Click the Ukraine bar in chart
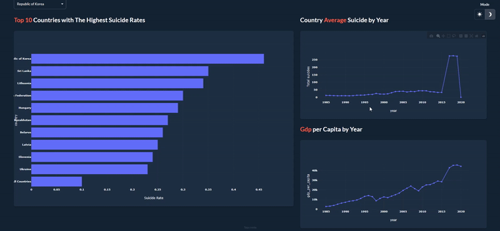This screenshot has width=500, height=231. click(x=89, y=169)
